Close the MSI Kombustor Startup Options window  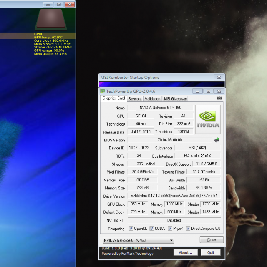219,77
